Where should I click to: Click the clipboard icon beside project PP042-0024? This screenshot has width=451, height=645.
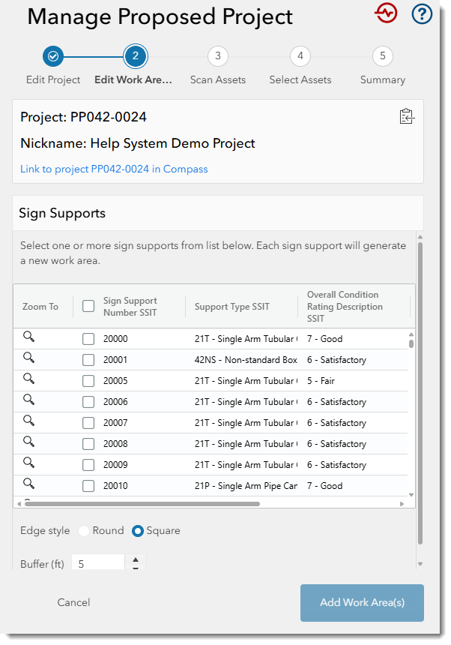pos(407,116)
